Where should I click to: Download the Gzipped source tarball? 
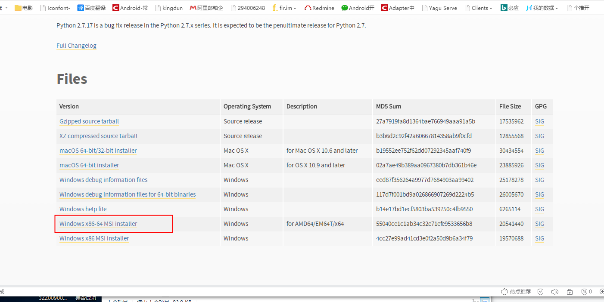pyautogui.click(x=89, y=121)
